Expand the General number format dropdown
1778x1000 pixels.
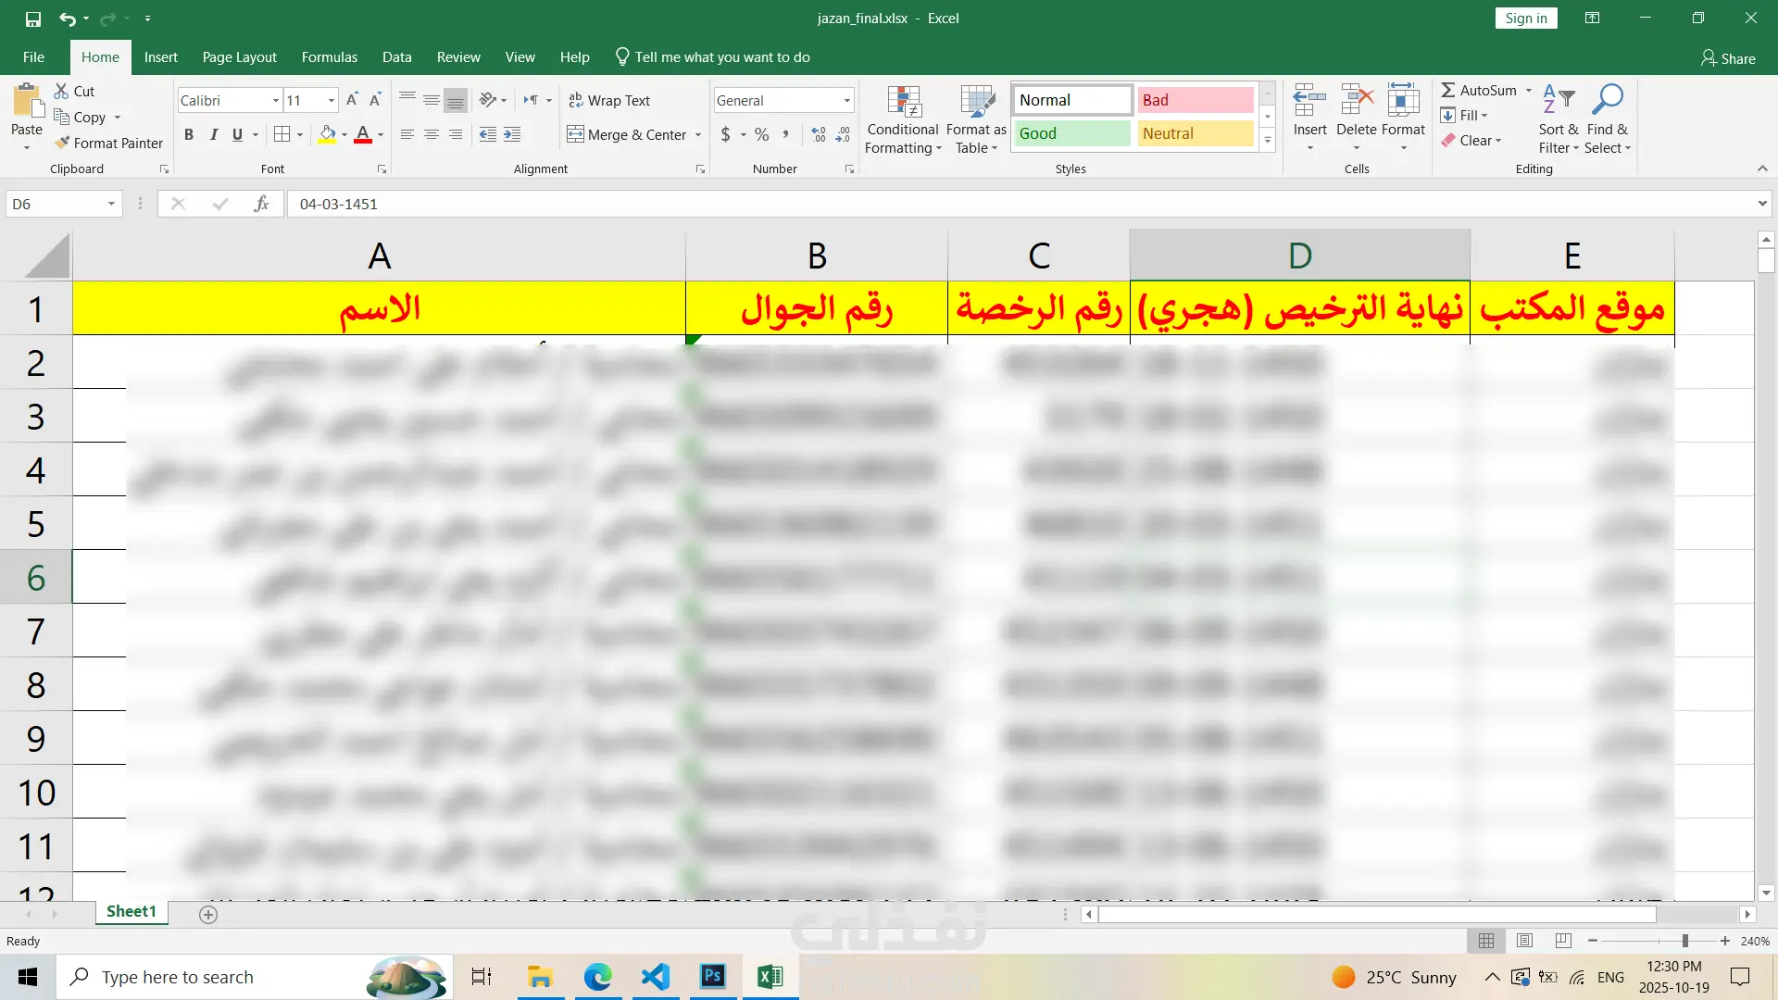click(846, 100)
